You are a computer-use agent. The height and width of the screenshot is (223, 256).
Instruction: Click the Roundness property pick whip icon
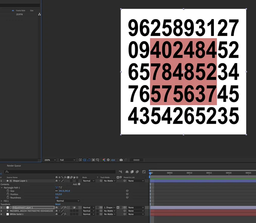[x=127, y=197]
